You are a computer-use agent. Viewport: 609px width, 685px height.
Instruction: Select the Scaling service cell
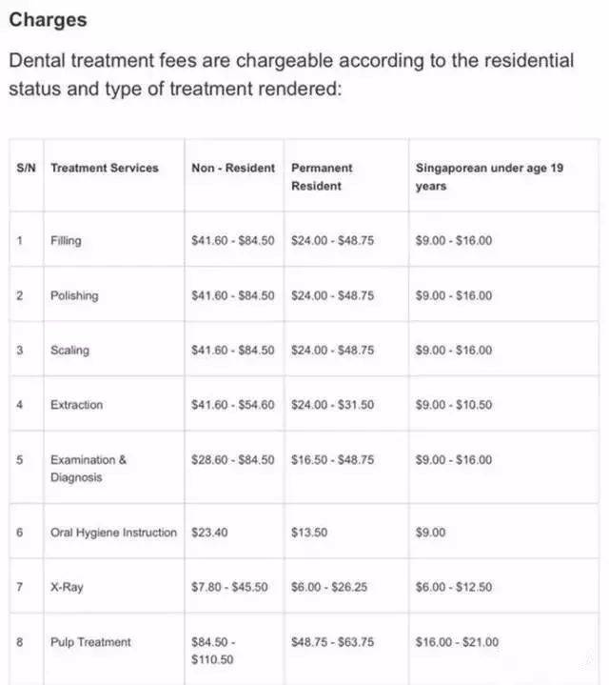(70, 351)
